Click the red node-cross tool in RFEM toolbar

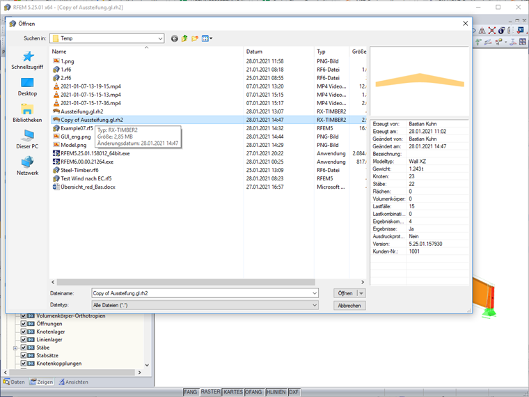click(x=492, y=31)
